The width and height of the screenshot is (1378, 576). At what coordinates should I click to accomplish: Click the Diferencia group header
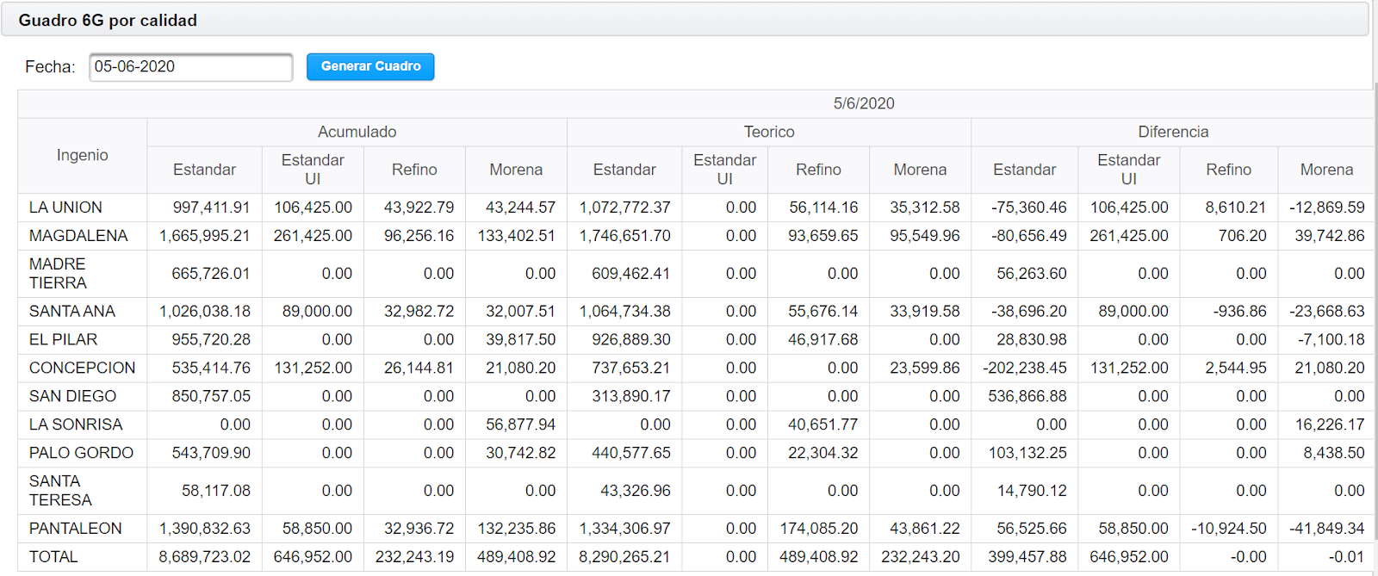coord(1173,132)
